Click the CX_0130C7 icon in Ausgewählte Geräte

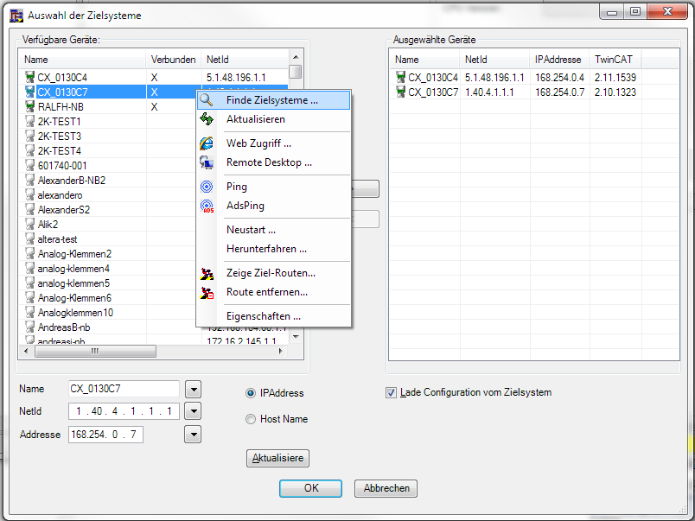401,92
